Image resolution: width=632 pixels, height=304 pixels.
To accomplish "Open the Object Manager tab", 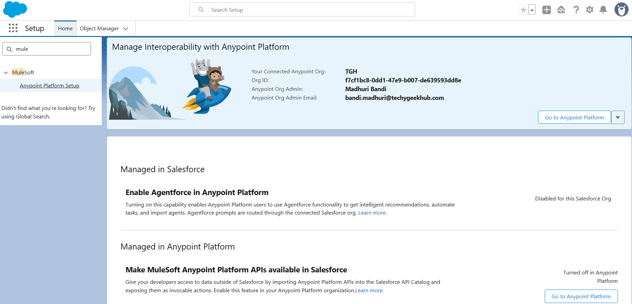I will pos(99,29).
